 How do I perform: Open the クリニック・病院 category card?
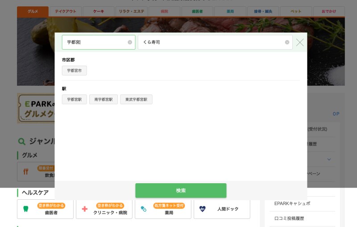pos(104,209)
